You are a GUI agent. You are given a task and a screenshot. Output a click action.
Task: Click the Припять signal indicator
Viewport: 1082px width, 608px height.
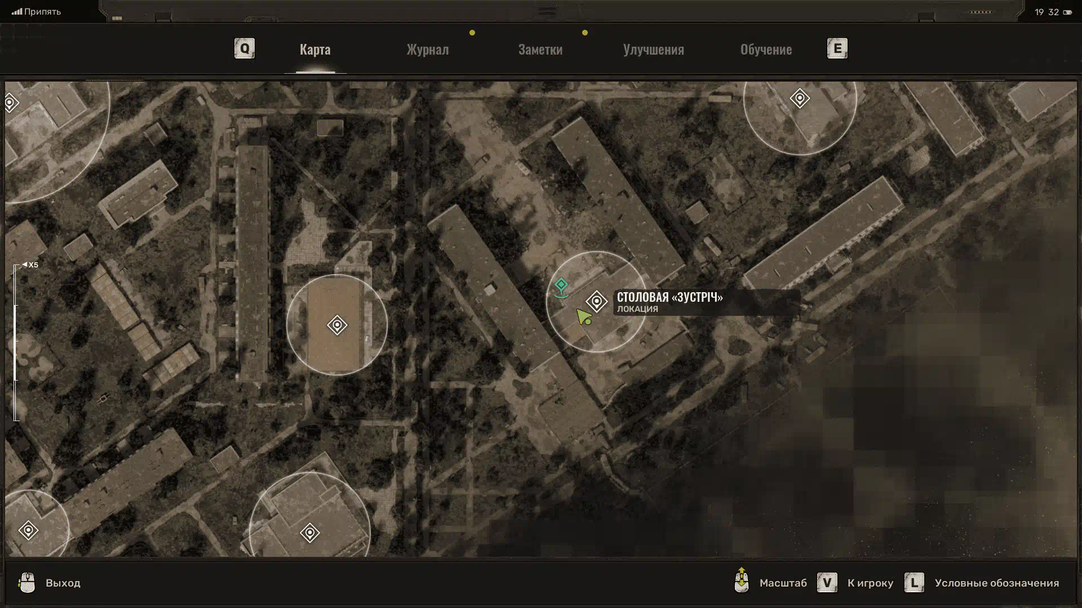(x=37, y=11)
